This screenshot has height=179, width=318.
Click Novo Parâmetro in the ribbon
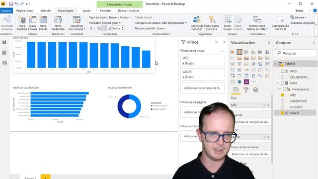[58, 23]
